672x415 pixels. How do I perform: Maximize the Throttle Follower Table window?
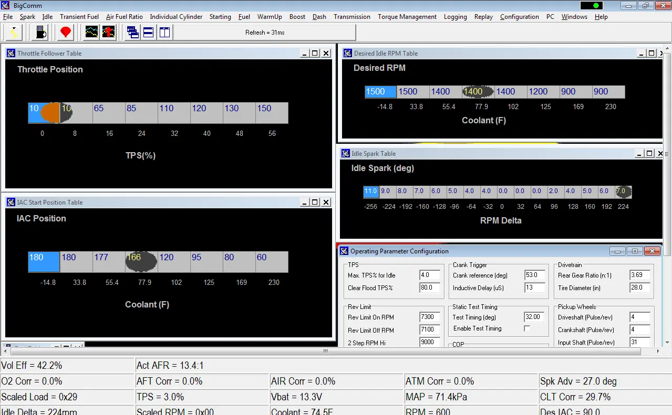315,54
